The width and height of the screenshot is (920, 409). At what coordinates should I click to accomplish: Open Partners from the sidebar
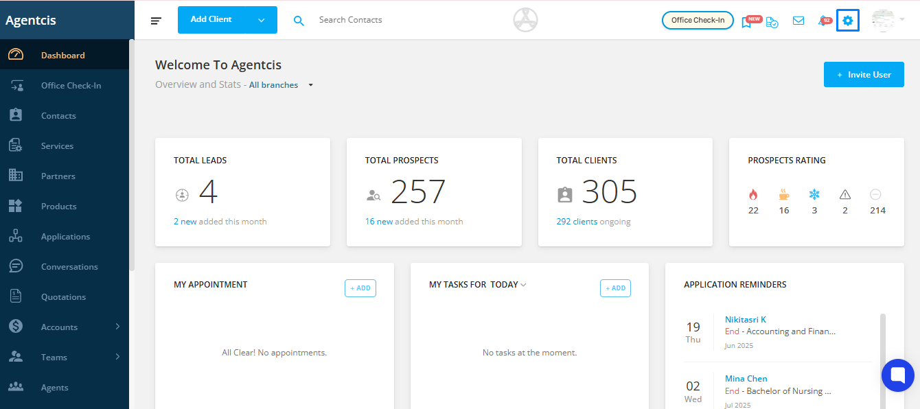pos(65,176)
